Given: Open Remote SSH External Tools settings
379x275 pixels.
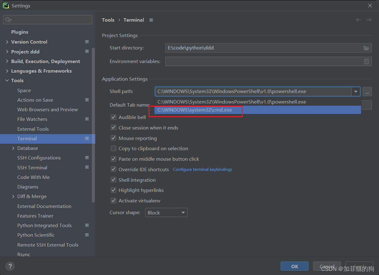Looking at the screenshot, I should (x=48, y=245).
